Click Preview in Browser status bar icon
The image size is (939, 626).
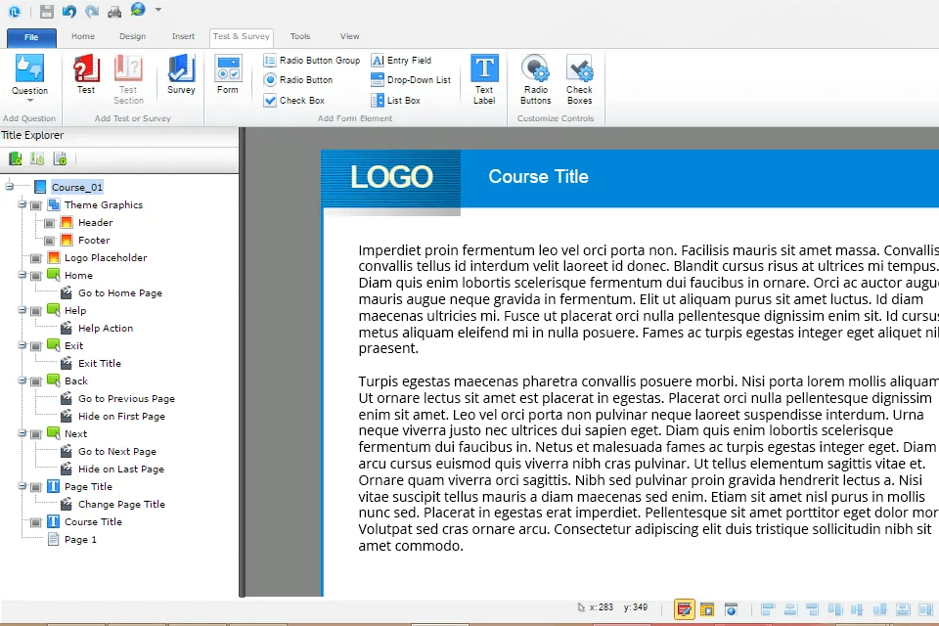tap(731, 609)
